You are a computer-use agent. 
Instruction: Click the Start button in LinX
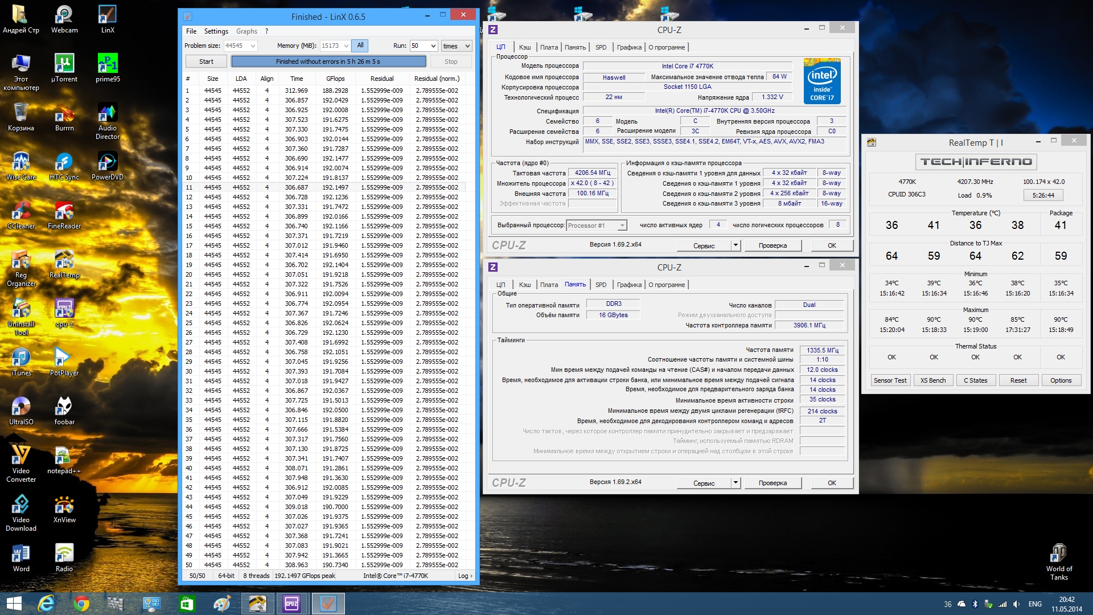point(206,61)
